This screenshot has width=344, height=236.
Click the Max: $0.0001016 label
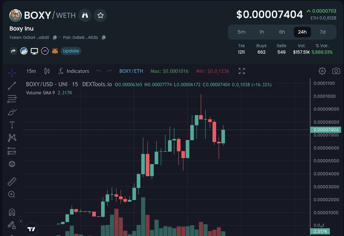pos(169,71)
